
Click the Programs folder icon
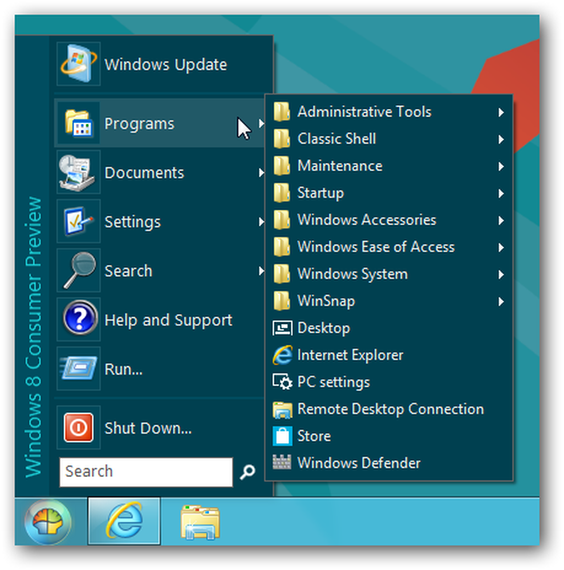[79, 124]
